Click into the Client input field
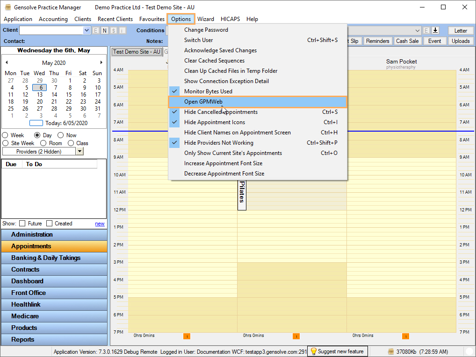Image resolution: width=476 pixels, height=357 pixels. pyautogui.click(x=51, y=30)
